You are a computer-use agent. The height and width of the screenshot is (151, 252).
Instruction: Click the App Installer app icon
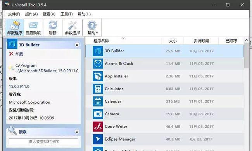[x=98, y=76]
